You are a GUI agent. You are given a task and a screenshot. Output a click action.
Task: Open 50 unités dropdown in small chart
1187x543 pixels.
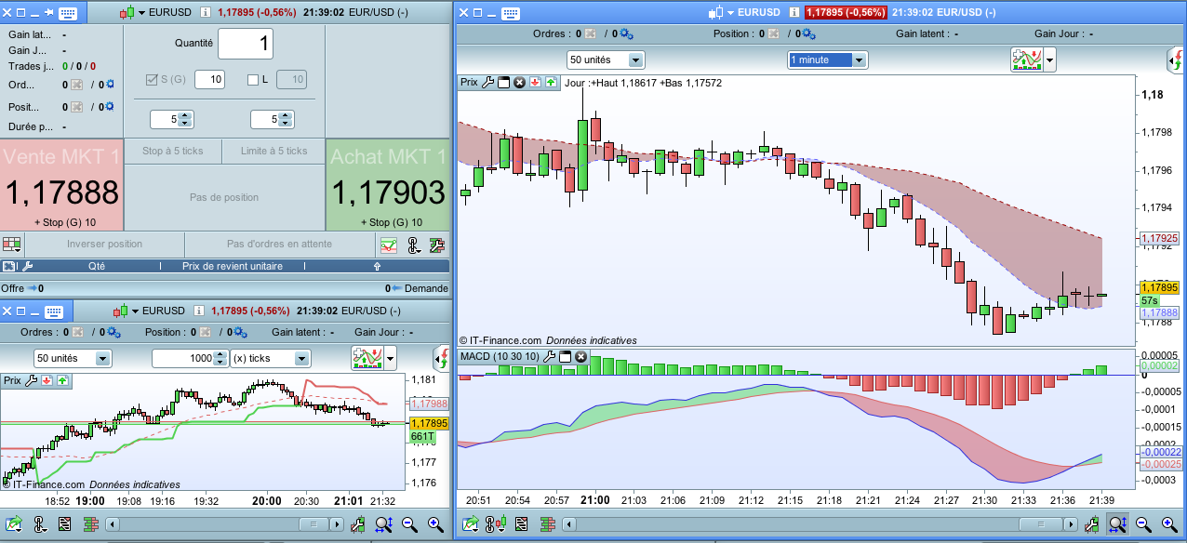click(73, 358)
